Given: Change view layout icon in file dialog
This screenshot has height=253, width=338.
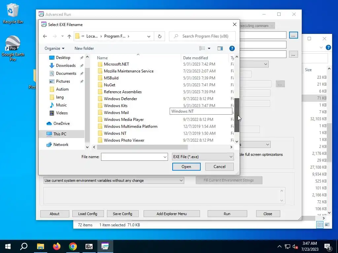Looking at the screenshot, I should click(x=202, y=48).
